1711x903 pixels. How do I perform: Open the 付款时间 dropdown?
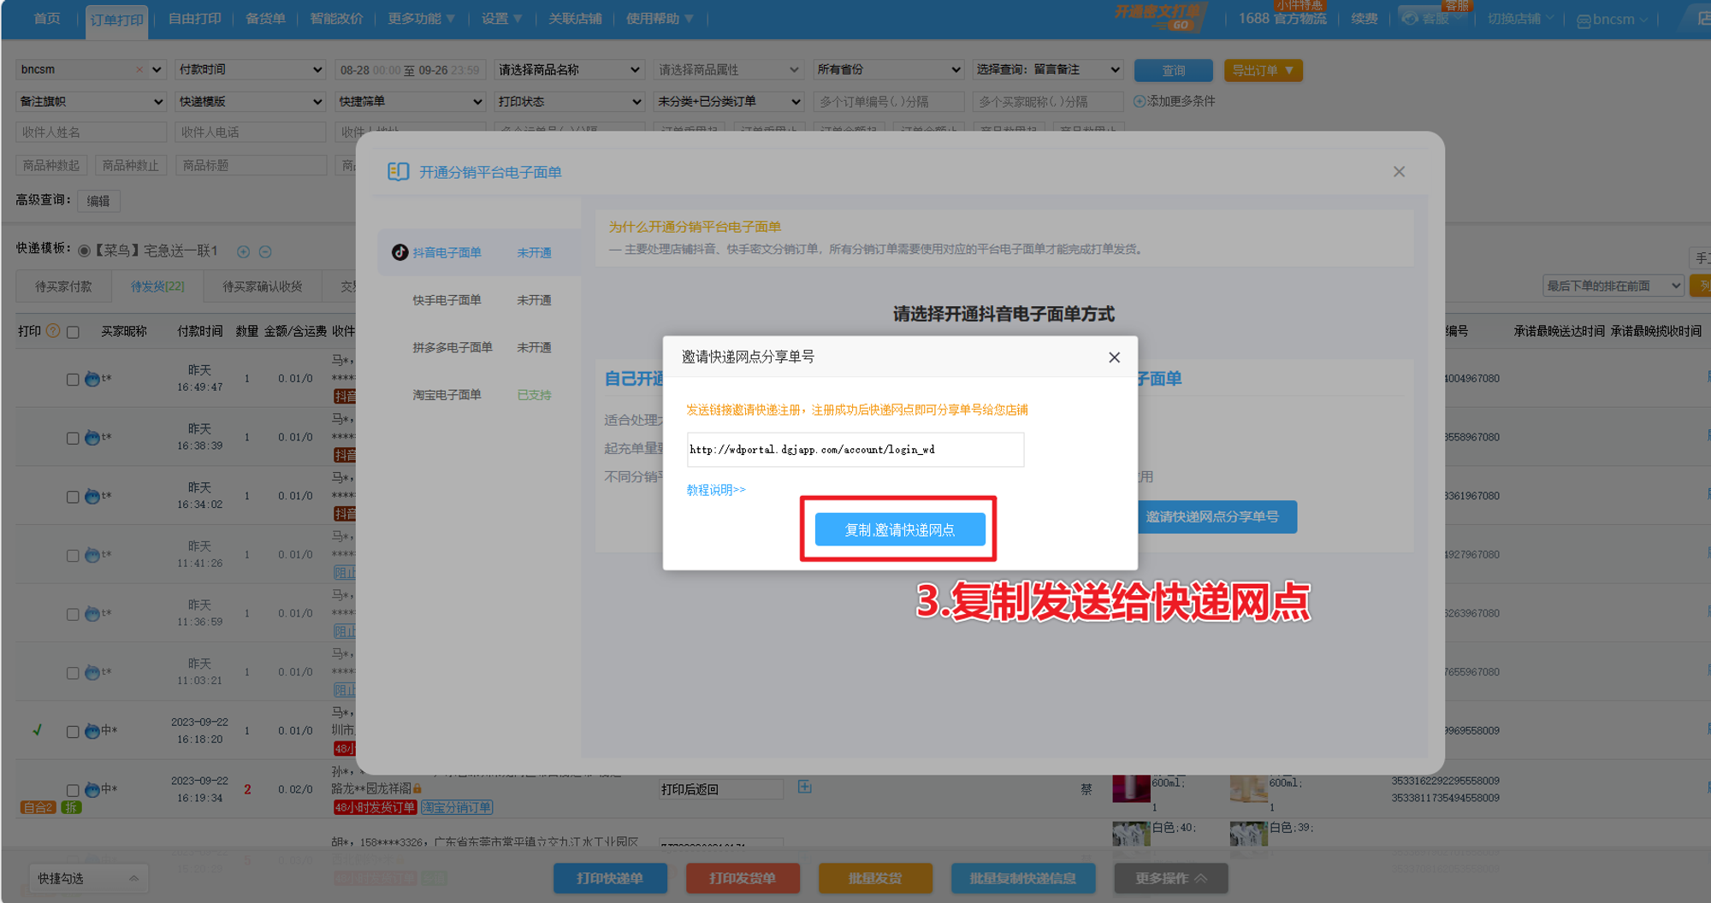pyautogui.click(x=250, y=70)
